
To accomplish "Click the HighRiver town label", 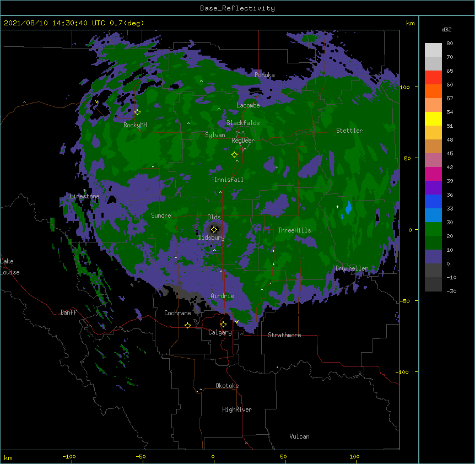I will coord(237,409).
